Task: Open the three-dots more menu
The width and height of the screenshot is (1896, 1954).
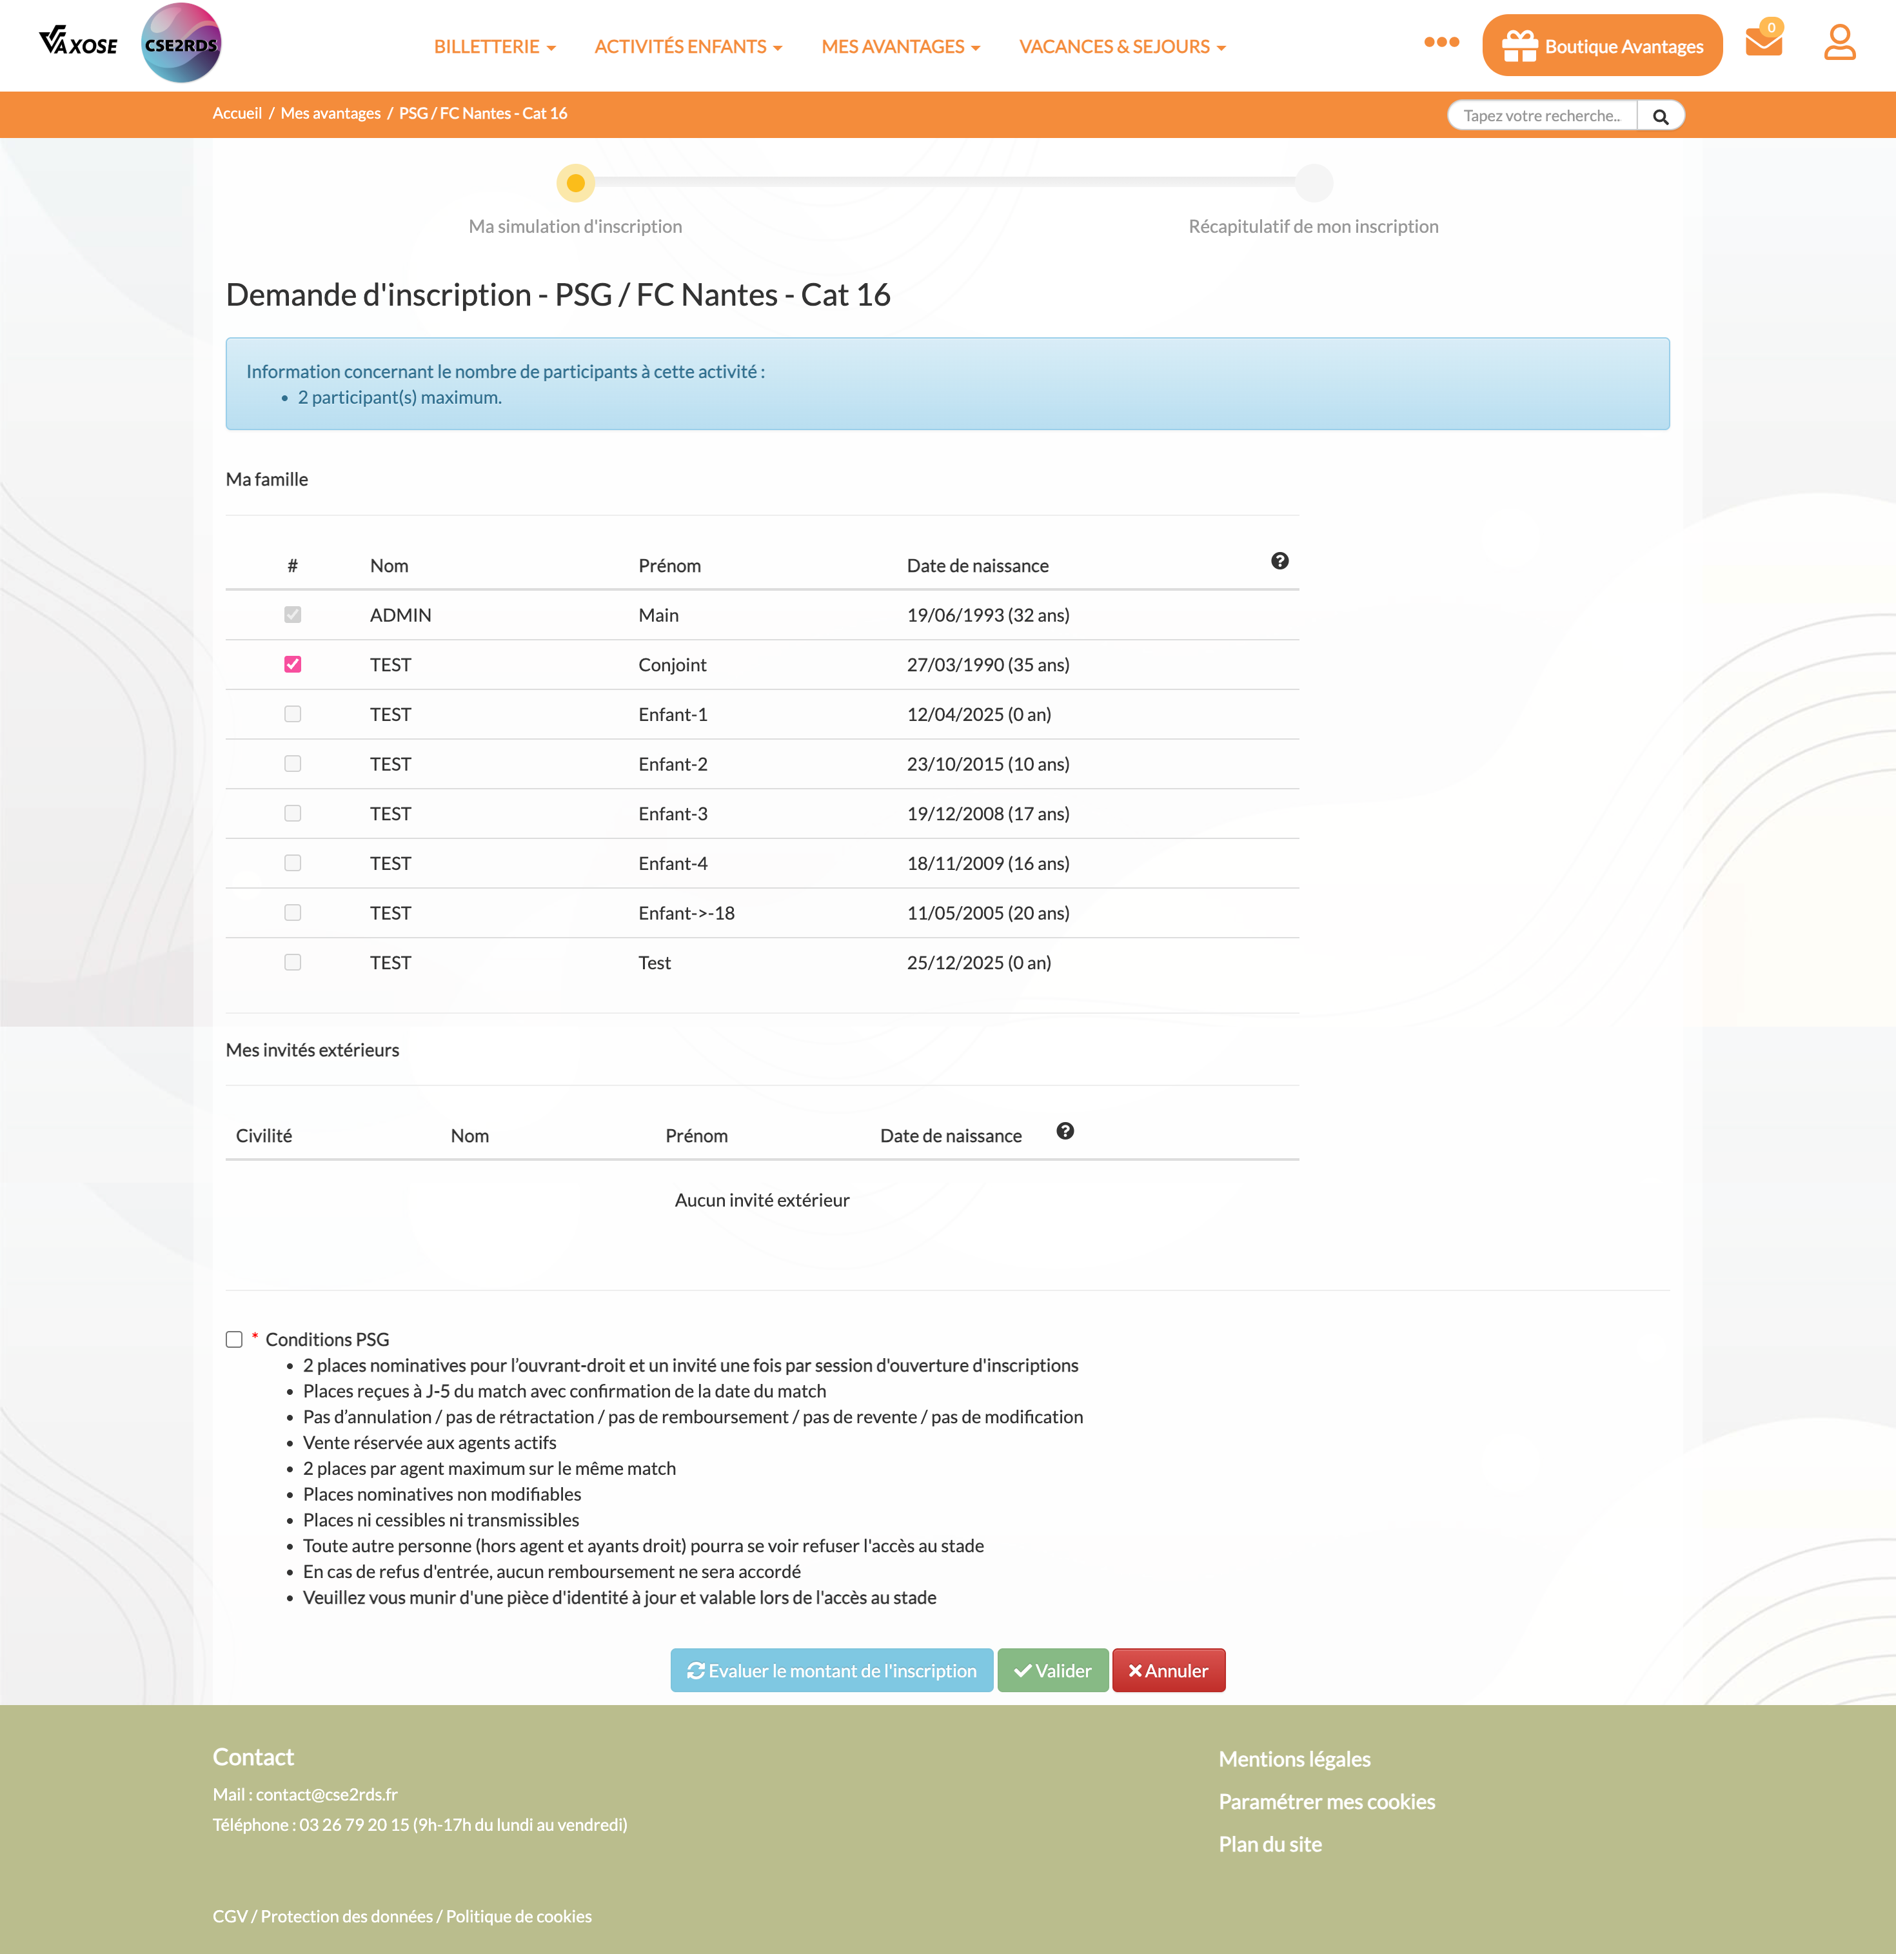Action: click(x=1441, y=42)
